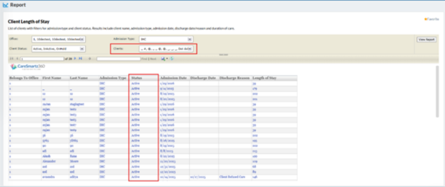
Task: Click the View Report button
Action: 426,39
